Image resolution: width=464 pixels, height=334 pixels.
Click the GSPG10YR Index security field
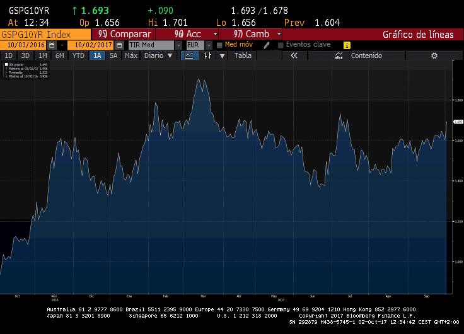pos(45,35)
